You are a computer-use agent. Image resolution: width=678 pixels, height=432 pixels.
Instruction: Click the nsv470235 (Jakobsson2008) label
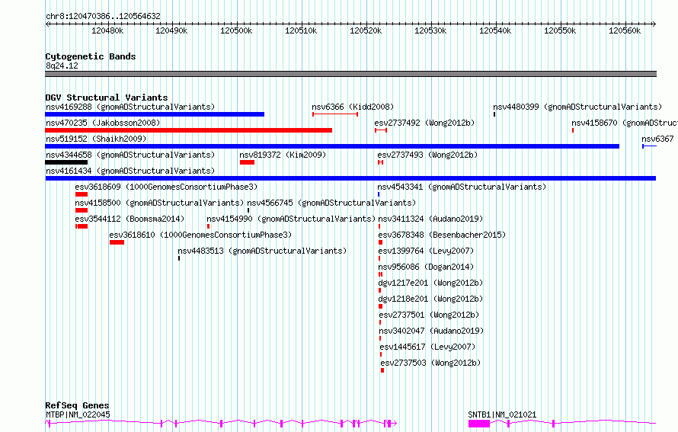coord(103,123)
